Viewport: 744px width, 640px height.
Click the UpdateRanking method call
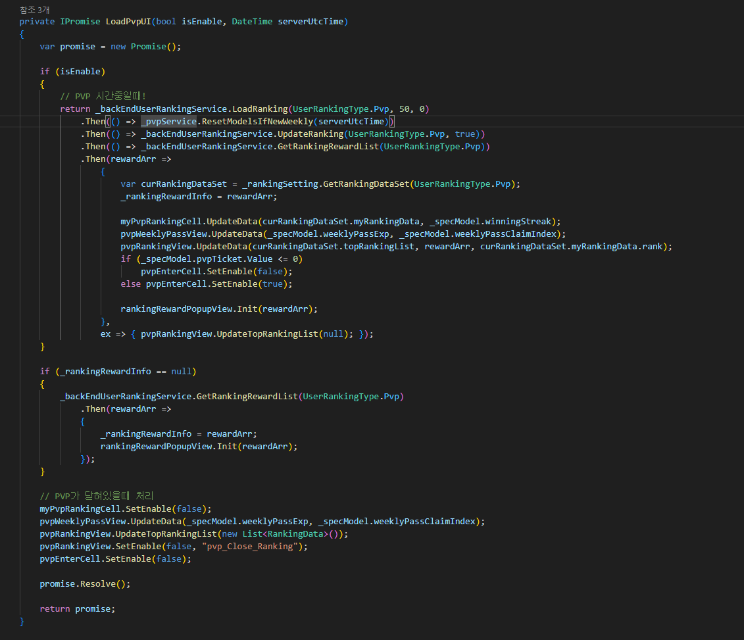[307, 134]
